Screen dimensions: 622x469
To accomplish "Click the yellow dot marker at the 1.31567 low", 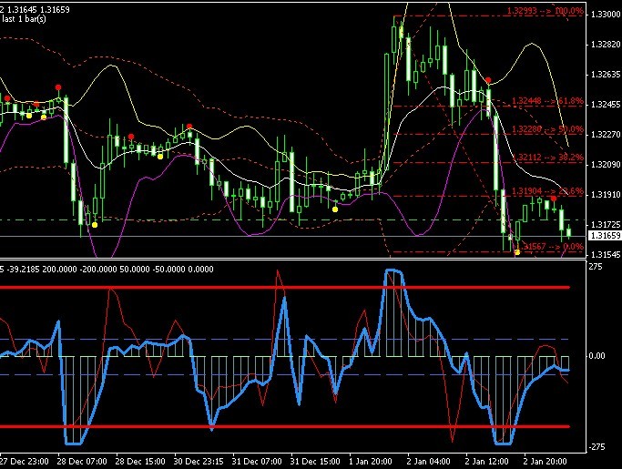I will (x=517, y=252).
